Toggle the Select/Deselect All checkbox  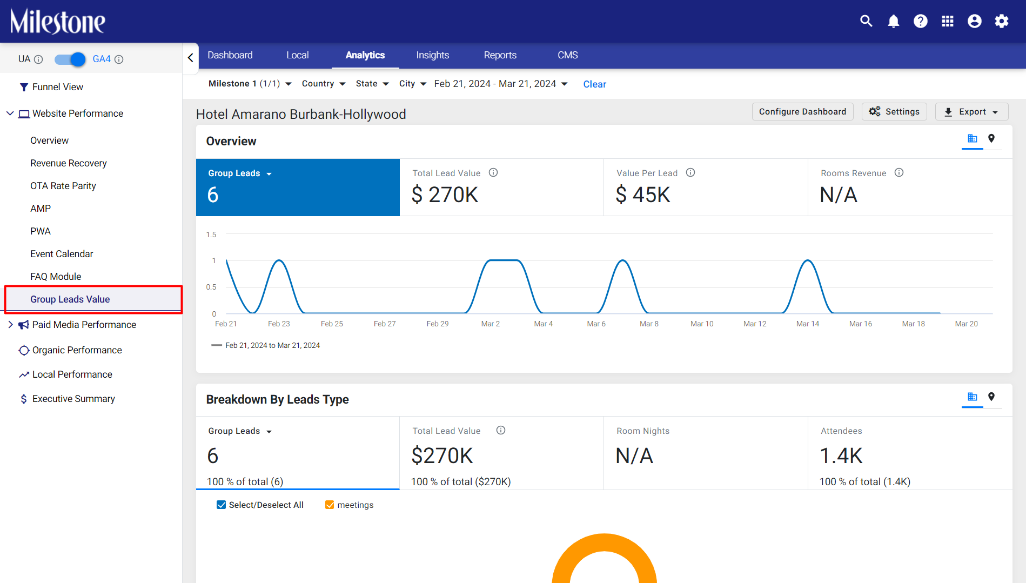(221, 505)
